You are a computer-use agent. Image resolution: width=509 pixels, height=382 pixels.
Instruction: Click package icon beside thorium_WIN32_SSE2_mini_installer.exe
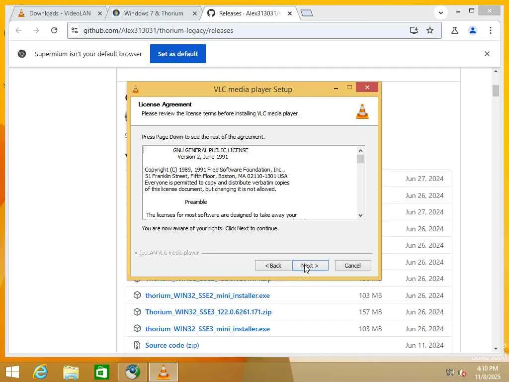coord(137,295)
